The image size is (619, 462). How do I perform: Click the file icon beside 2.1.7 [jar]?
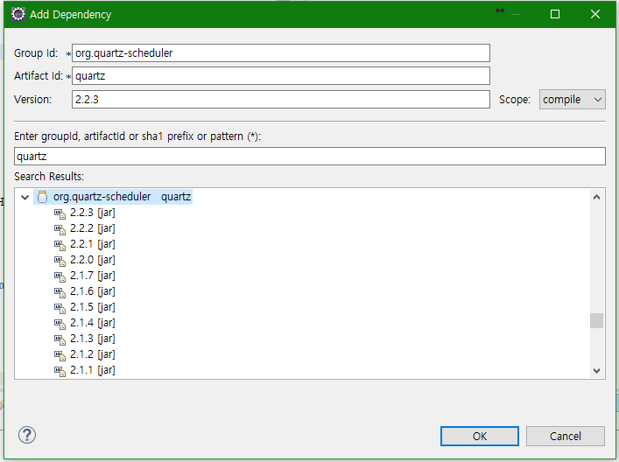60,277
